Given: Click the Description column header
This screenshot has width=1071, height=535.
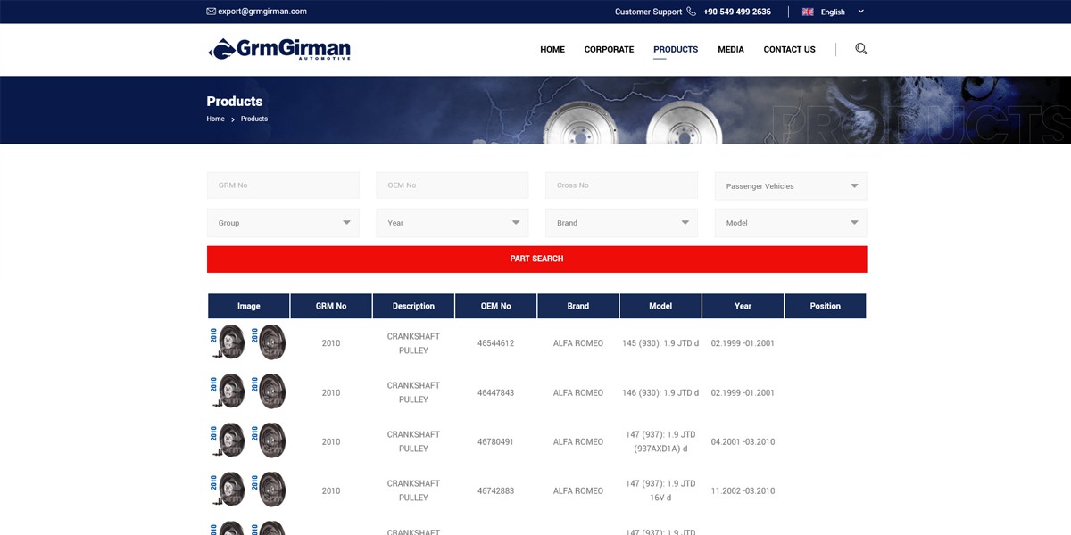Looking at the screenshot, I should 413,306.
